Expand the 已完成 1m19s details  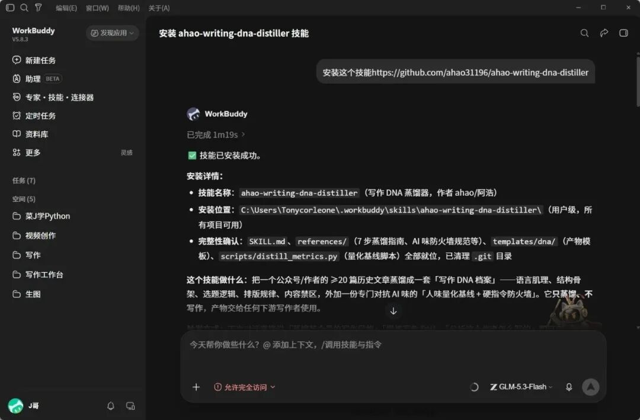(x=216, y=134)
